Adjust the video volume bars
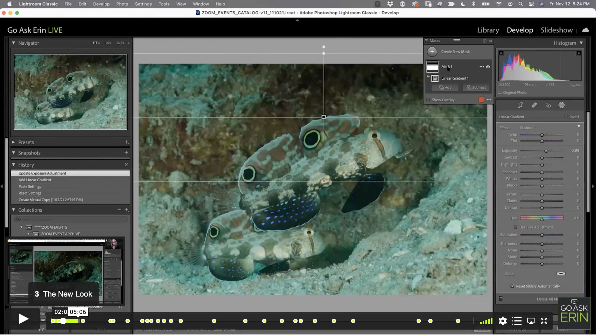The image size is (596, 335). coord(486,321)
